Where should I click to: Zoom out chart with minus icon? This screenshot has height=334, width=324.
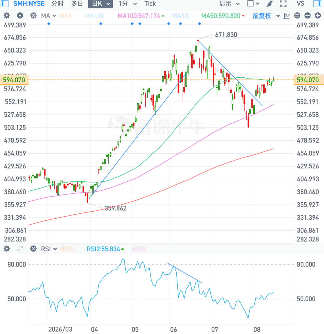pyautogui.click(x=307, y=16)
